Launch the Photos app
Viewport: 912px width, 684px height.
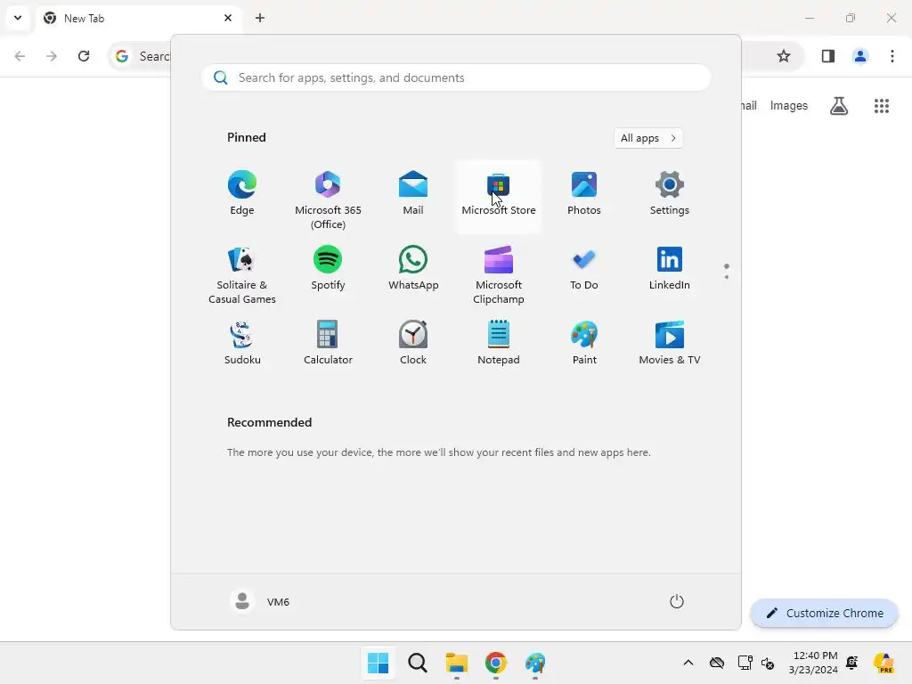click(x=584, y=194)
